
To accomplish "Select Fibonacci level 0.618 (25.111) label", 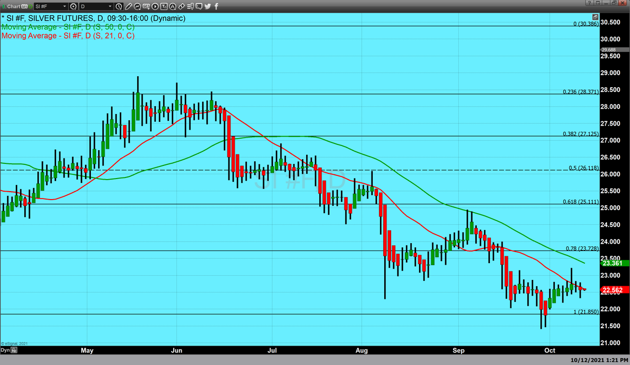I will coord(581,202).
